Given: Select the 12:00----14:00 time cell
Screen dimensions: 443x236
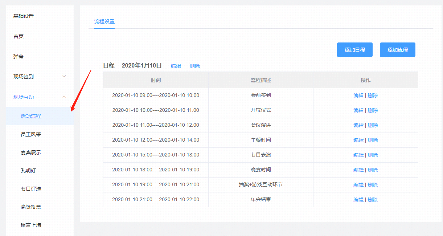Looking at the screenshot, I should point(156,140).
